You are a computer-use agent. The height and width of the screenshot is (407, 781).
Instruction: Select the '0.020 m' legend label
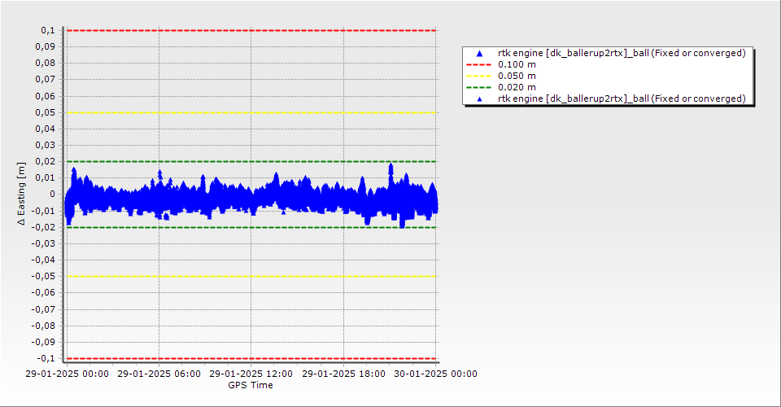[x=517, y=88]
